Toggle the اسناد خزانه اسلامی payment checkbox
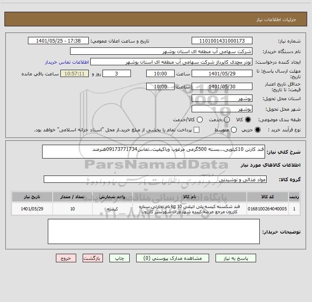312x302 pixels. click(x=197, y=130)
